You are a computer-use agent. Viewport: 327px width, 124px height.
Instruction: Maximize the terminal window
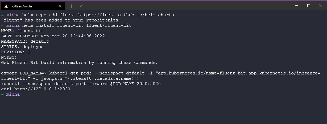[309, 6]
